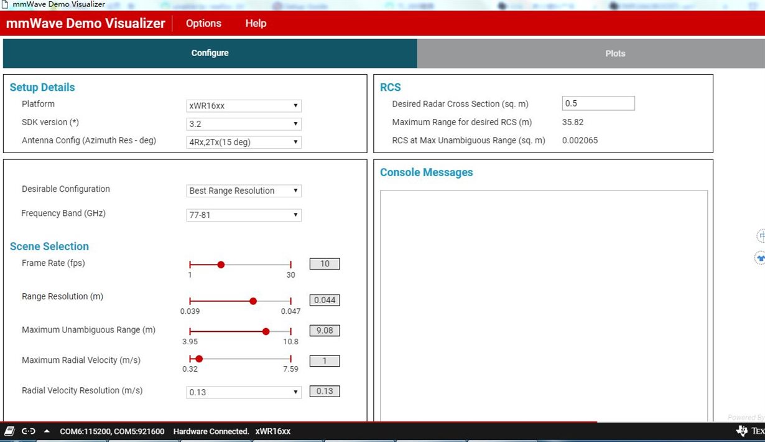Click the Maximum Range value 35.82
Image resolution: width=765 pixels, height=442 pixels.
pos(573,122)
